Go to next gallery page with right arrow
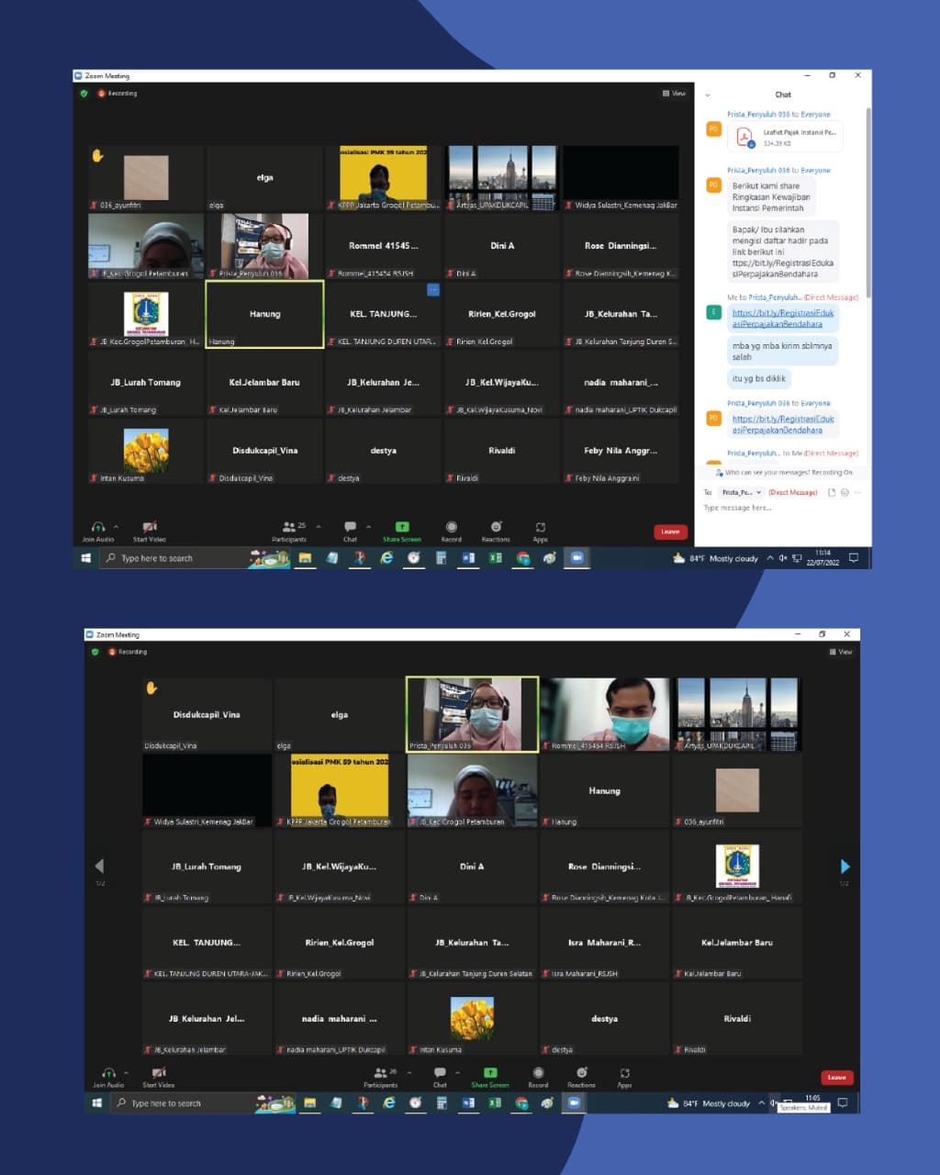 (x=845, y=867)
